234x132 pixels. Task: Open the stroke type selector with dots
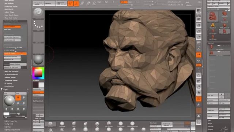coord(38,25)
